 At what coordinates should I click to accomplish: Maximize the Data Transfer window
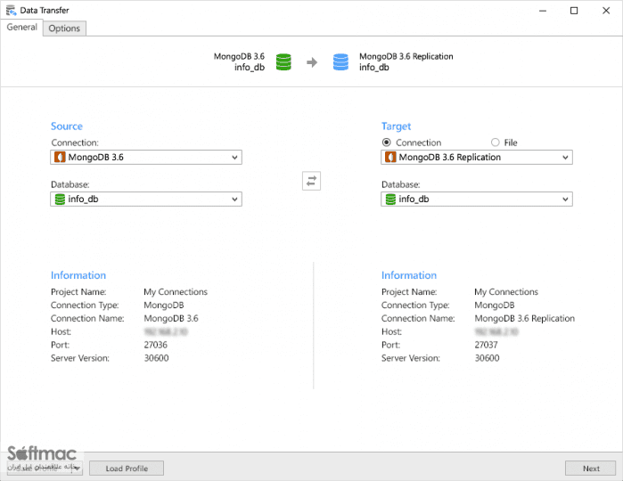[x=574, y=11]
